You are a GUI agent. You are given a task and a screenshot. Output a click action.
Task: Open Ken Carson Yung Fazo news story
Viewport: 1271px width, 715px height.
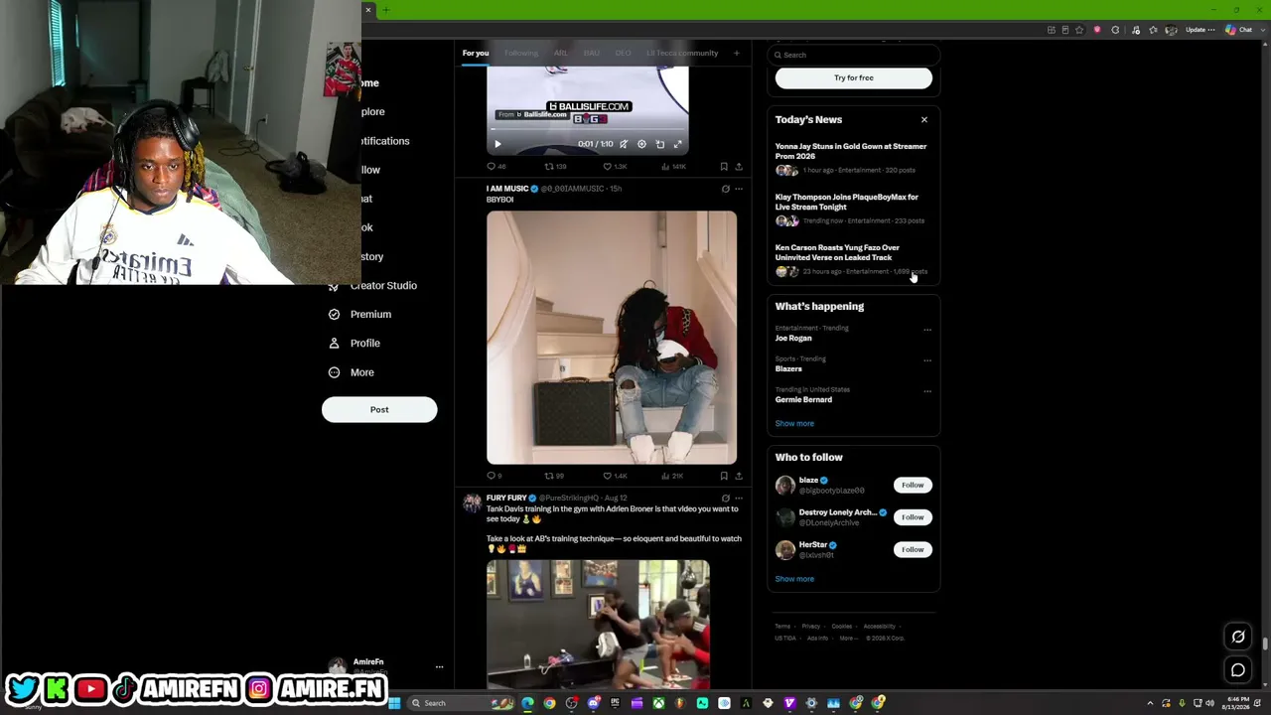[x=852, y=259]
